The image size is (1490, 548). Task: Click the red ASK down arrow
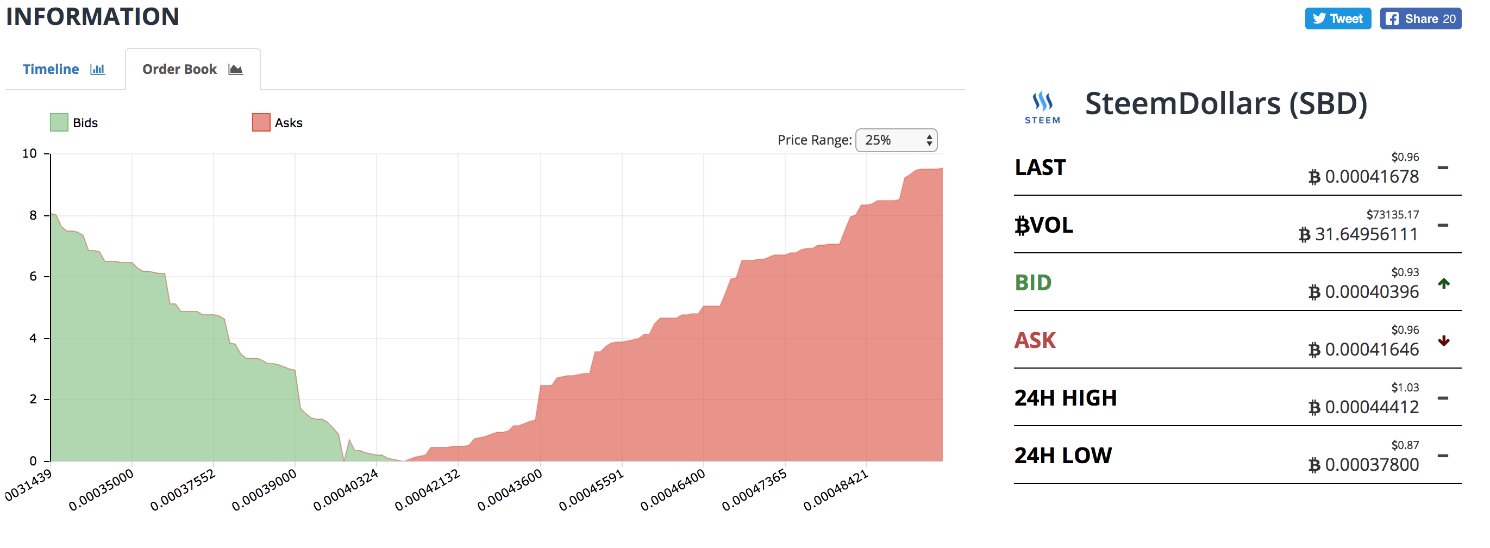1444,341
